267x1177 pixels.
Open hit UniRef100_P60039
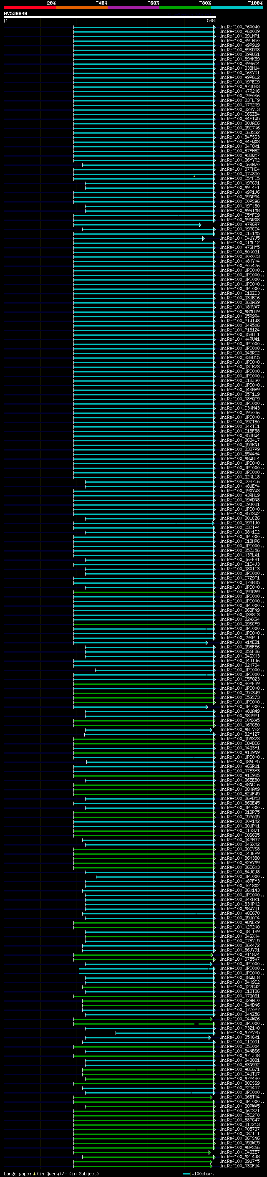click(239, 32)
